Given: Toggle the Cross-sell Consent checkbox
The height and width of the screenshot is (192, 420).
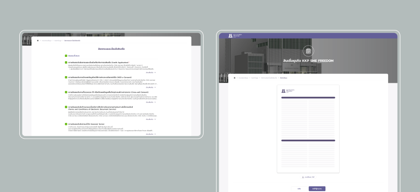Looking at the screenshot, I should click(66, 92).
